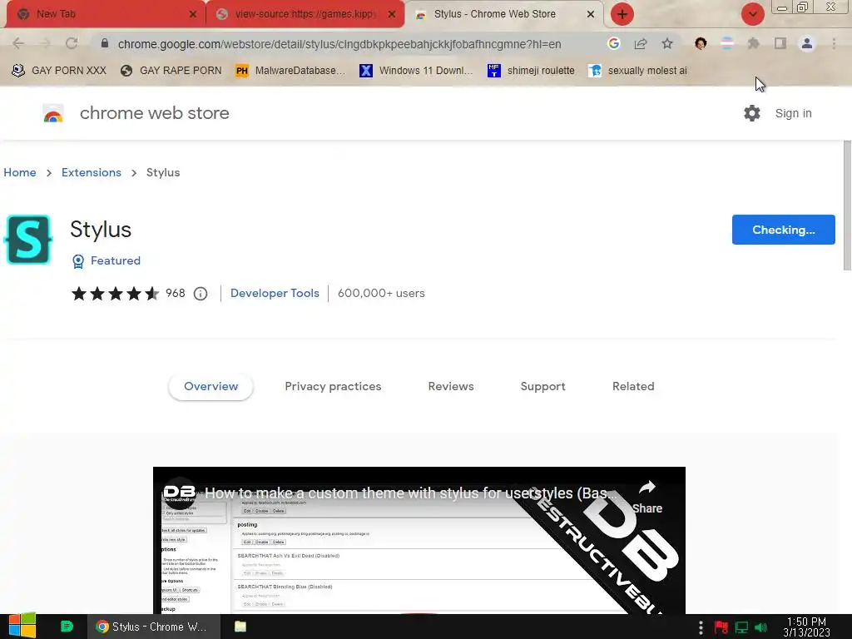Click the browser back arrow
The image size is (852, 639).
[18, 43]
